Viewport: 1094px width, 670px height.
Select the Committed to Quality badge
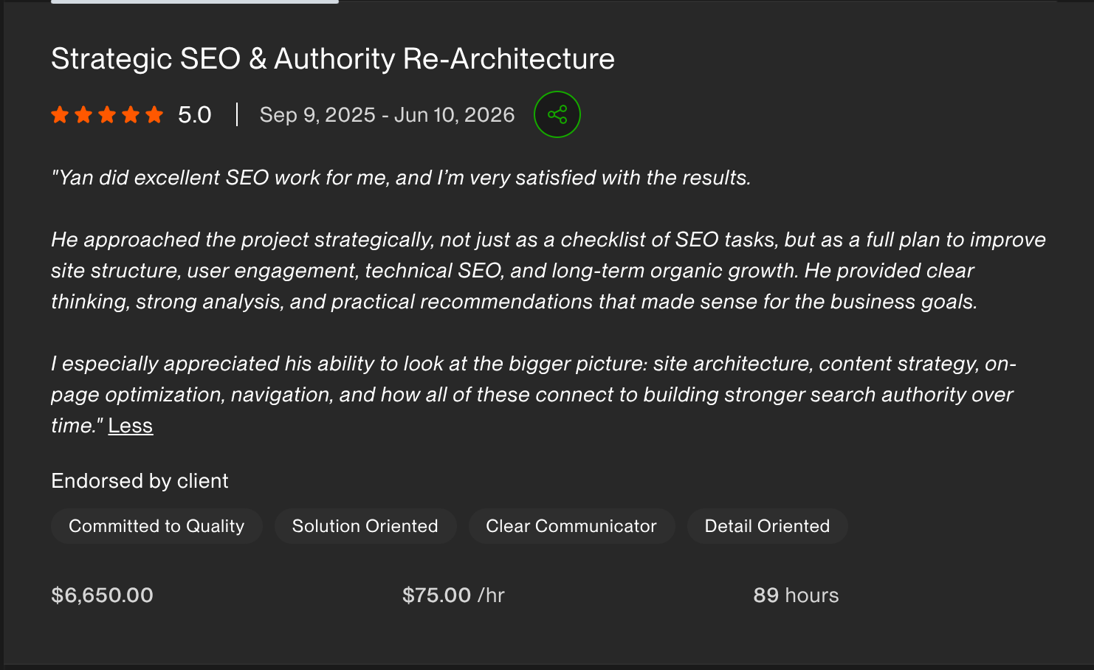tap(156, 526)
